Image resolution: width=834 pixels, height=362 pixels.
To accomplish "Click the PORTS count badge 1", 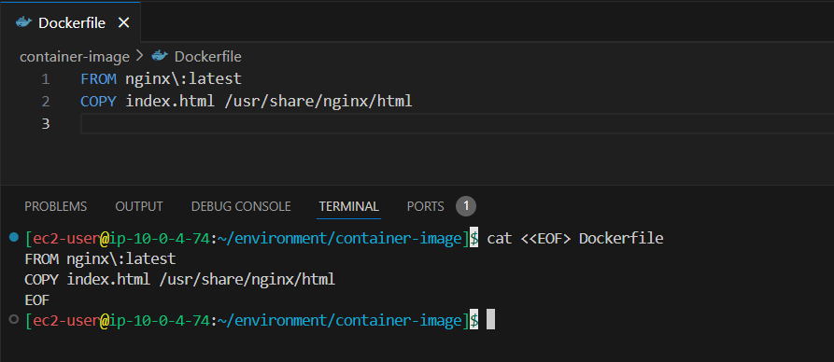I will 466,206.
